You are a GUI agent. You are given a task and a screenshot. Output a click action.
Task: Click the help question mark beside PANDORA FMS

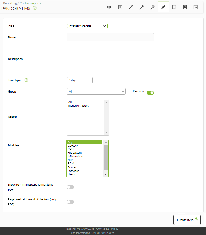[x=35, y=8]
